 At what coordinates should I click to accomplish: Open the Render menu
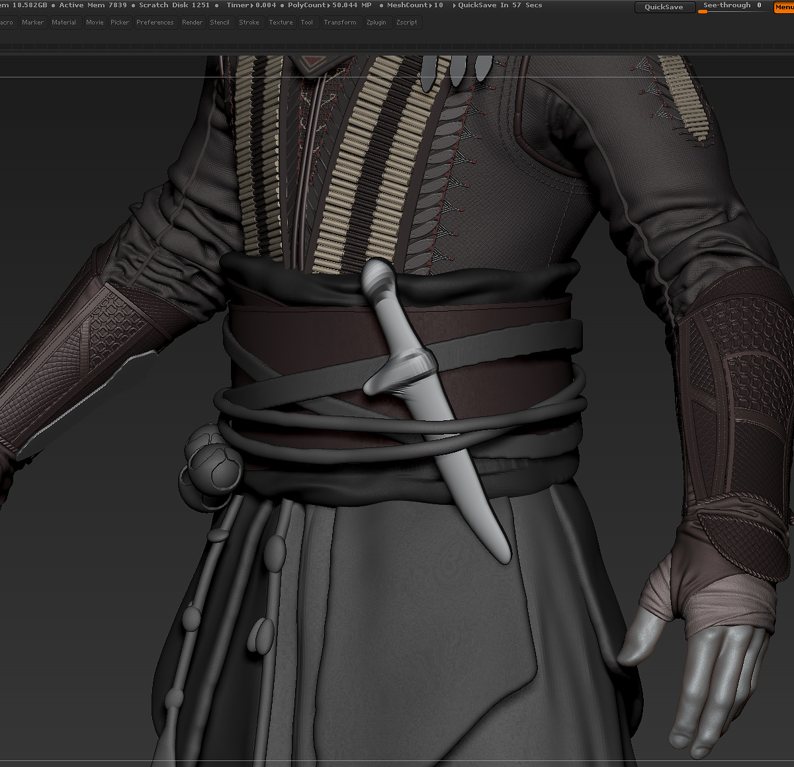point(193,23)
